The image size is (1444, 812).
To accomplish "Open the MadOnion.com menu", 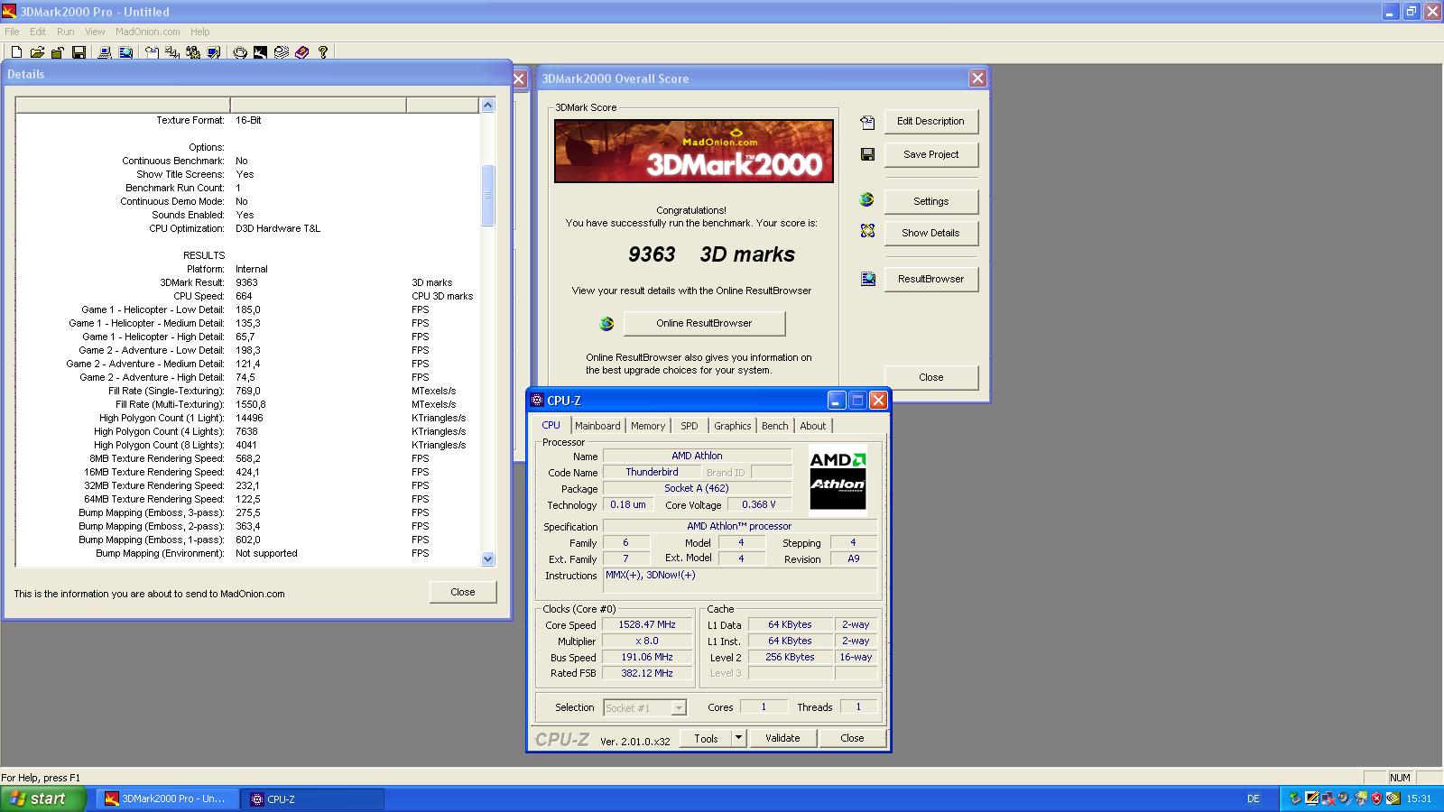I will (147, 32).
